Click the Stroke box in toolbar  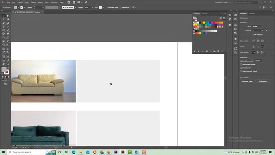tap(7, 72)
